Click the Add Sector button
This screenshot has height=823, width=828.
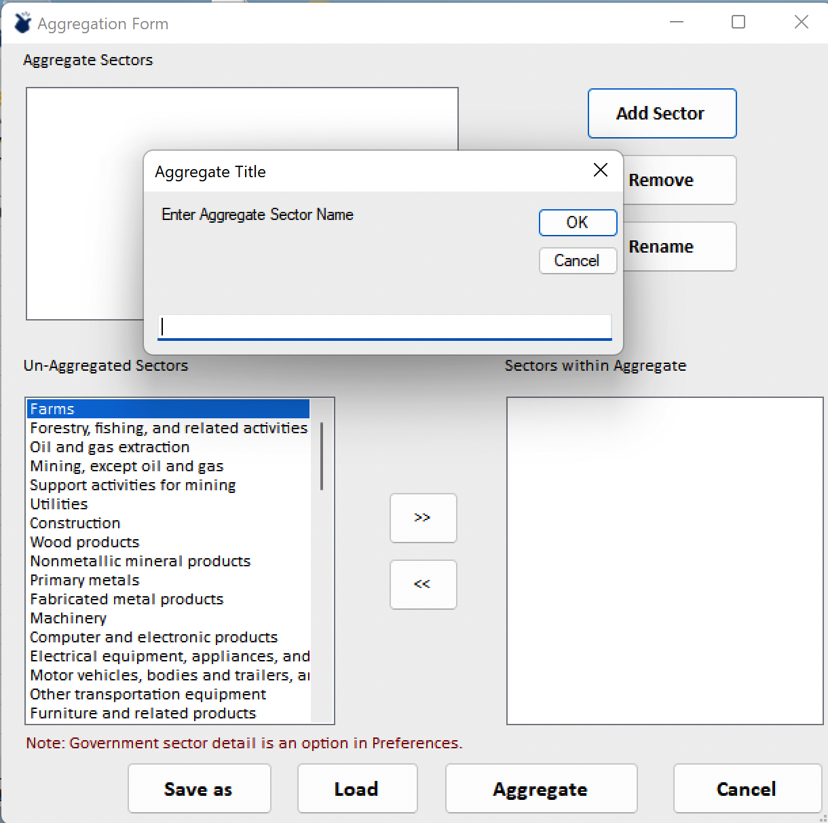[x=662, y=113]
